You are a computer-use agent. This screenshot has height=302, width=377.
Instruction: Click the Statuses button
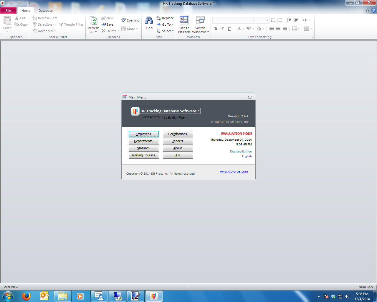144,148
